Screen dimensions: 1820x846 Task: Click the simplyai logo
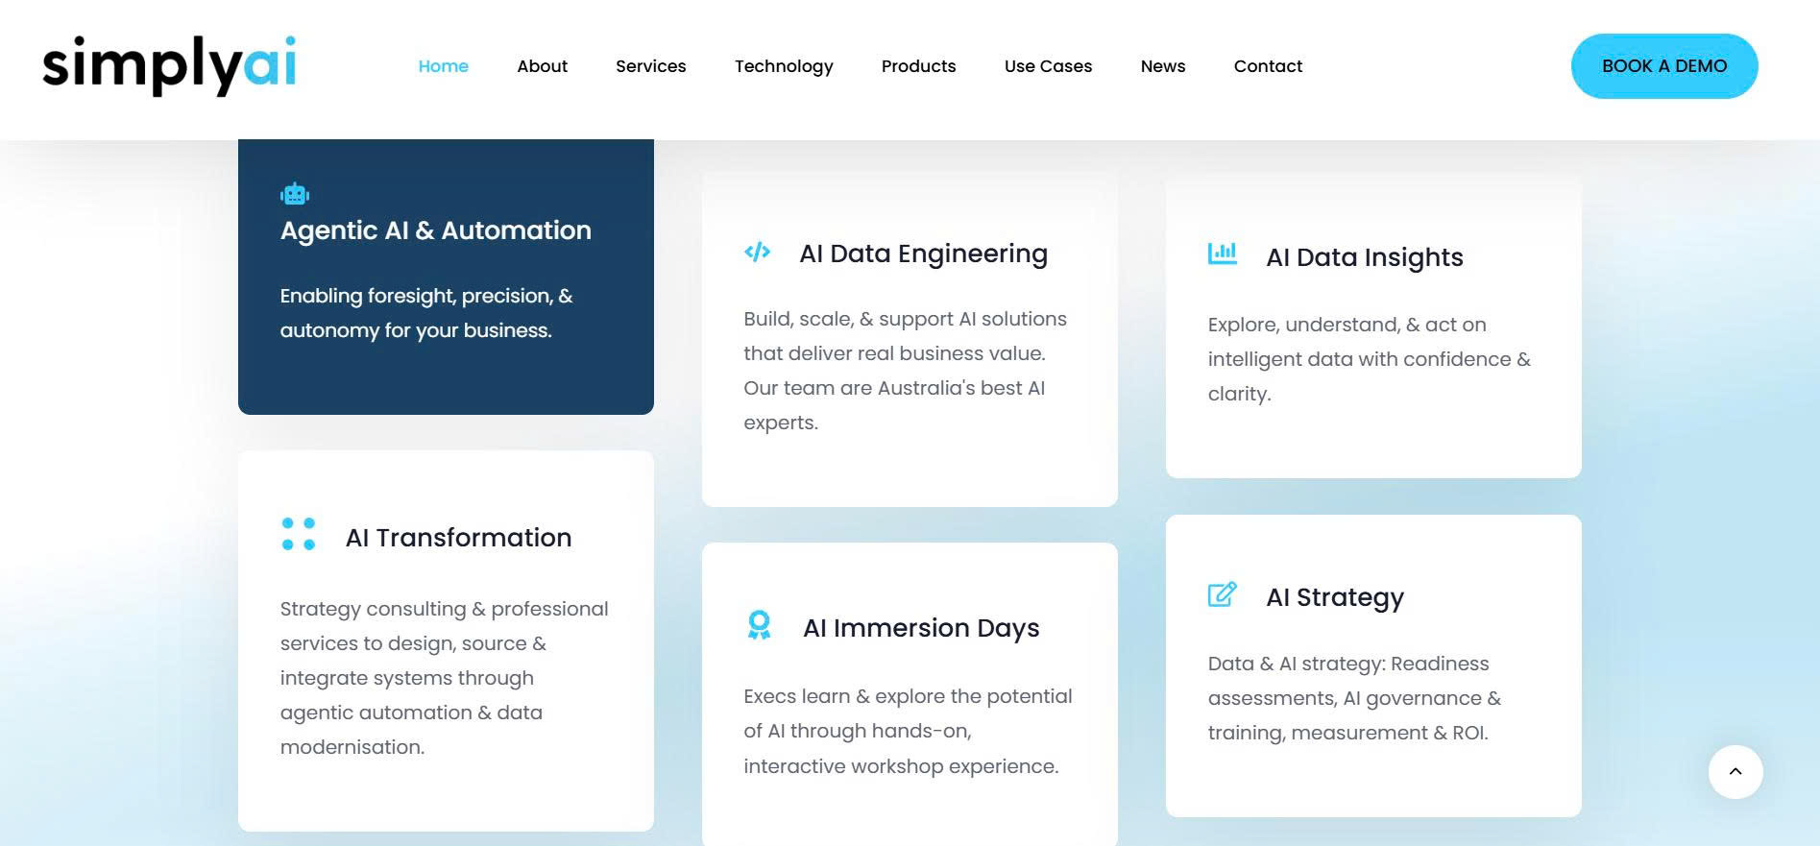169,65
